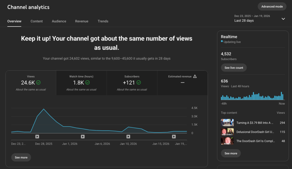The image size is (292, 169).
Task: Select the video marker above Jan 10, 2026
Action: pos(128,137)
